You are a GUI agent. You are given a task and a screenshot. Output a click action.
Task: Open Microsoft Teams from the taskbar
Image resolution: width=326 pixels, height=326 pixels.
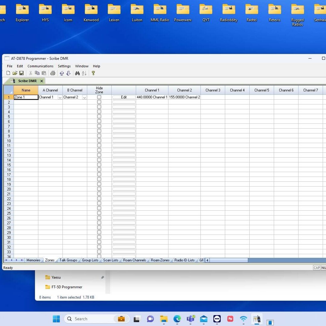coord(190,319)
